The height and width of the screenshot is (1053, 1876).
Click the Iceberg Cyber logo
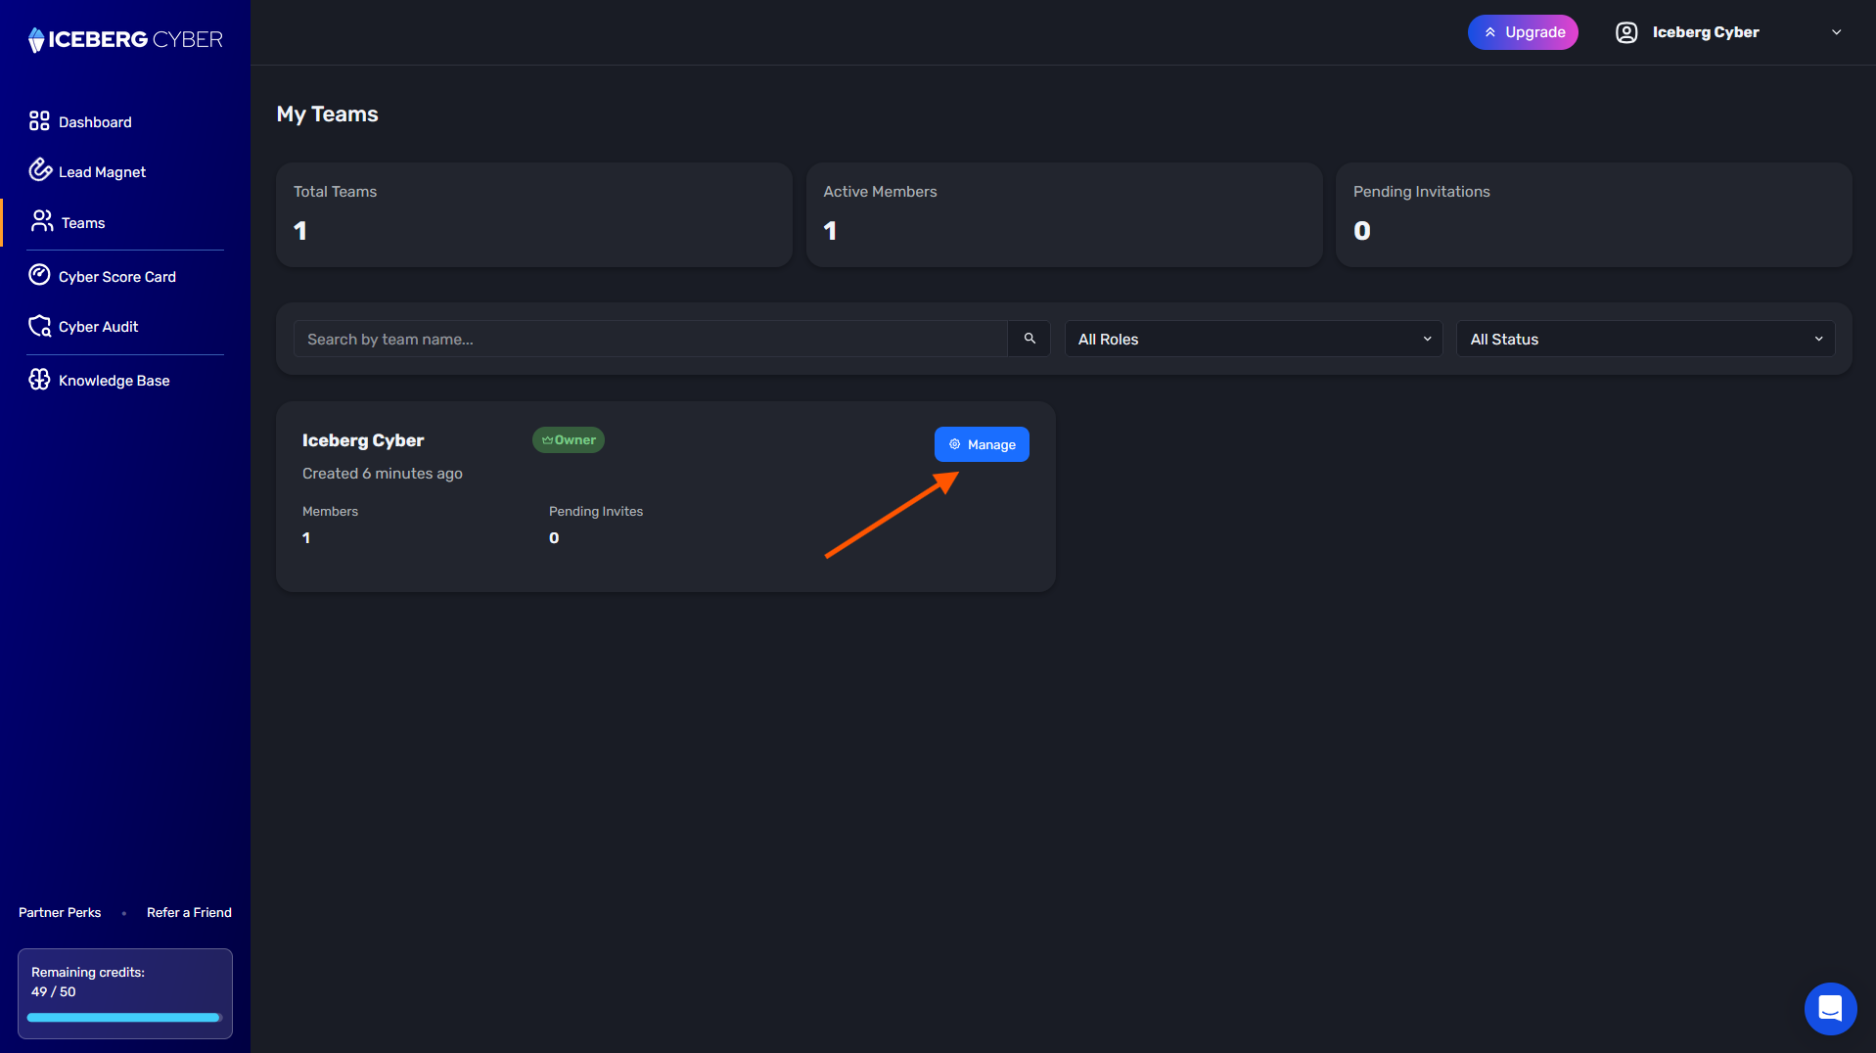[x=125, y=39]
